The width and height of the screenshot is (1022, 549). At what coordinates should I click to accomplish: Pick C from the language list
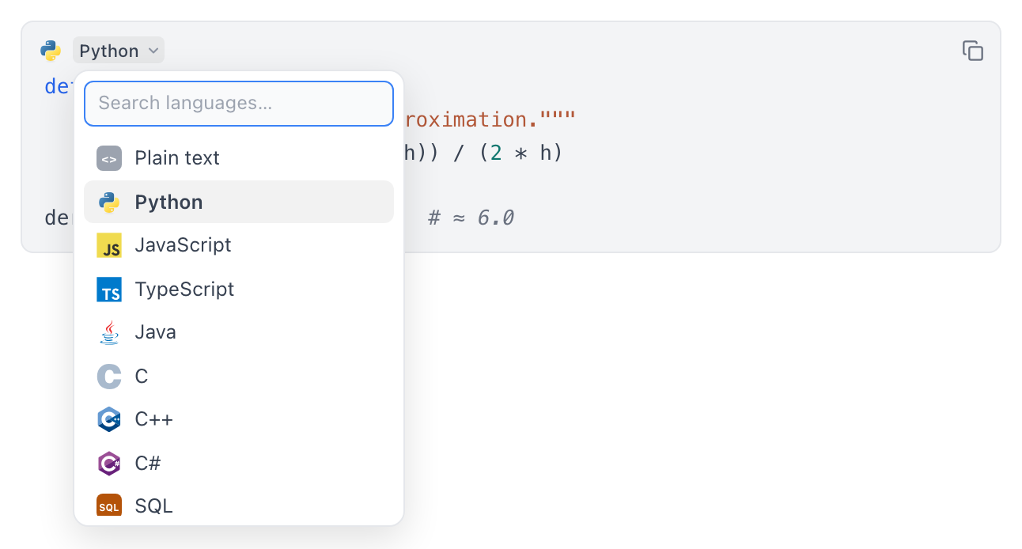coord(239,376)
